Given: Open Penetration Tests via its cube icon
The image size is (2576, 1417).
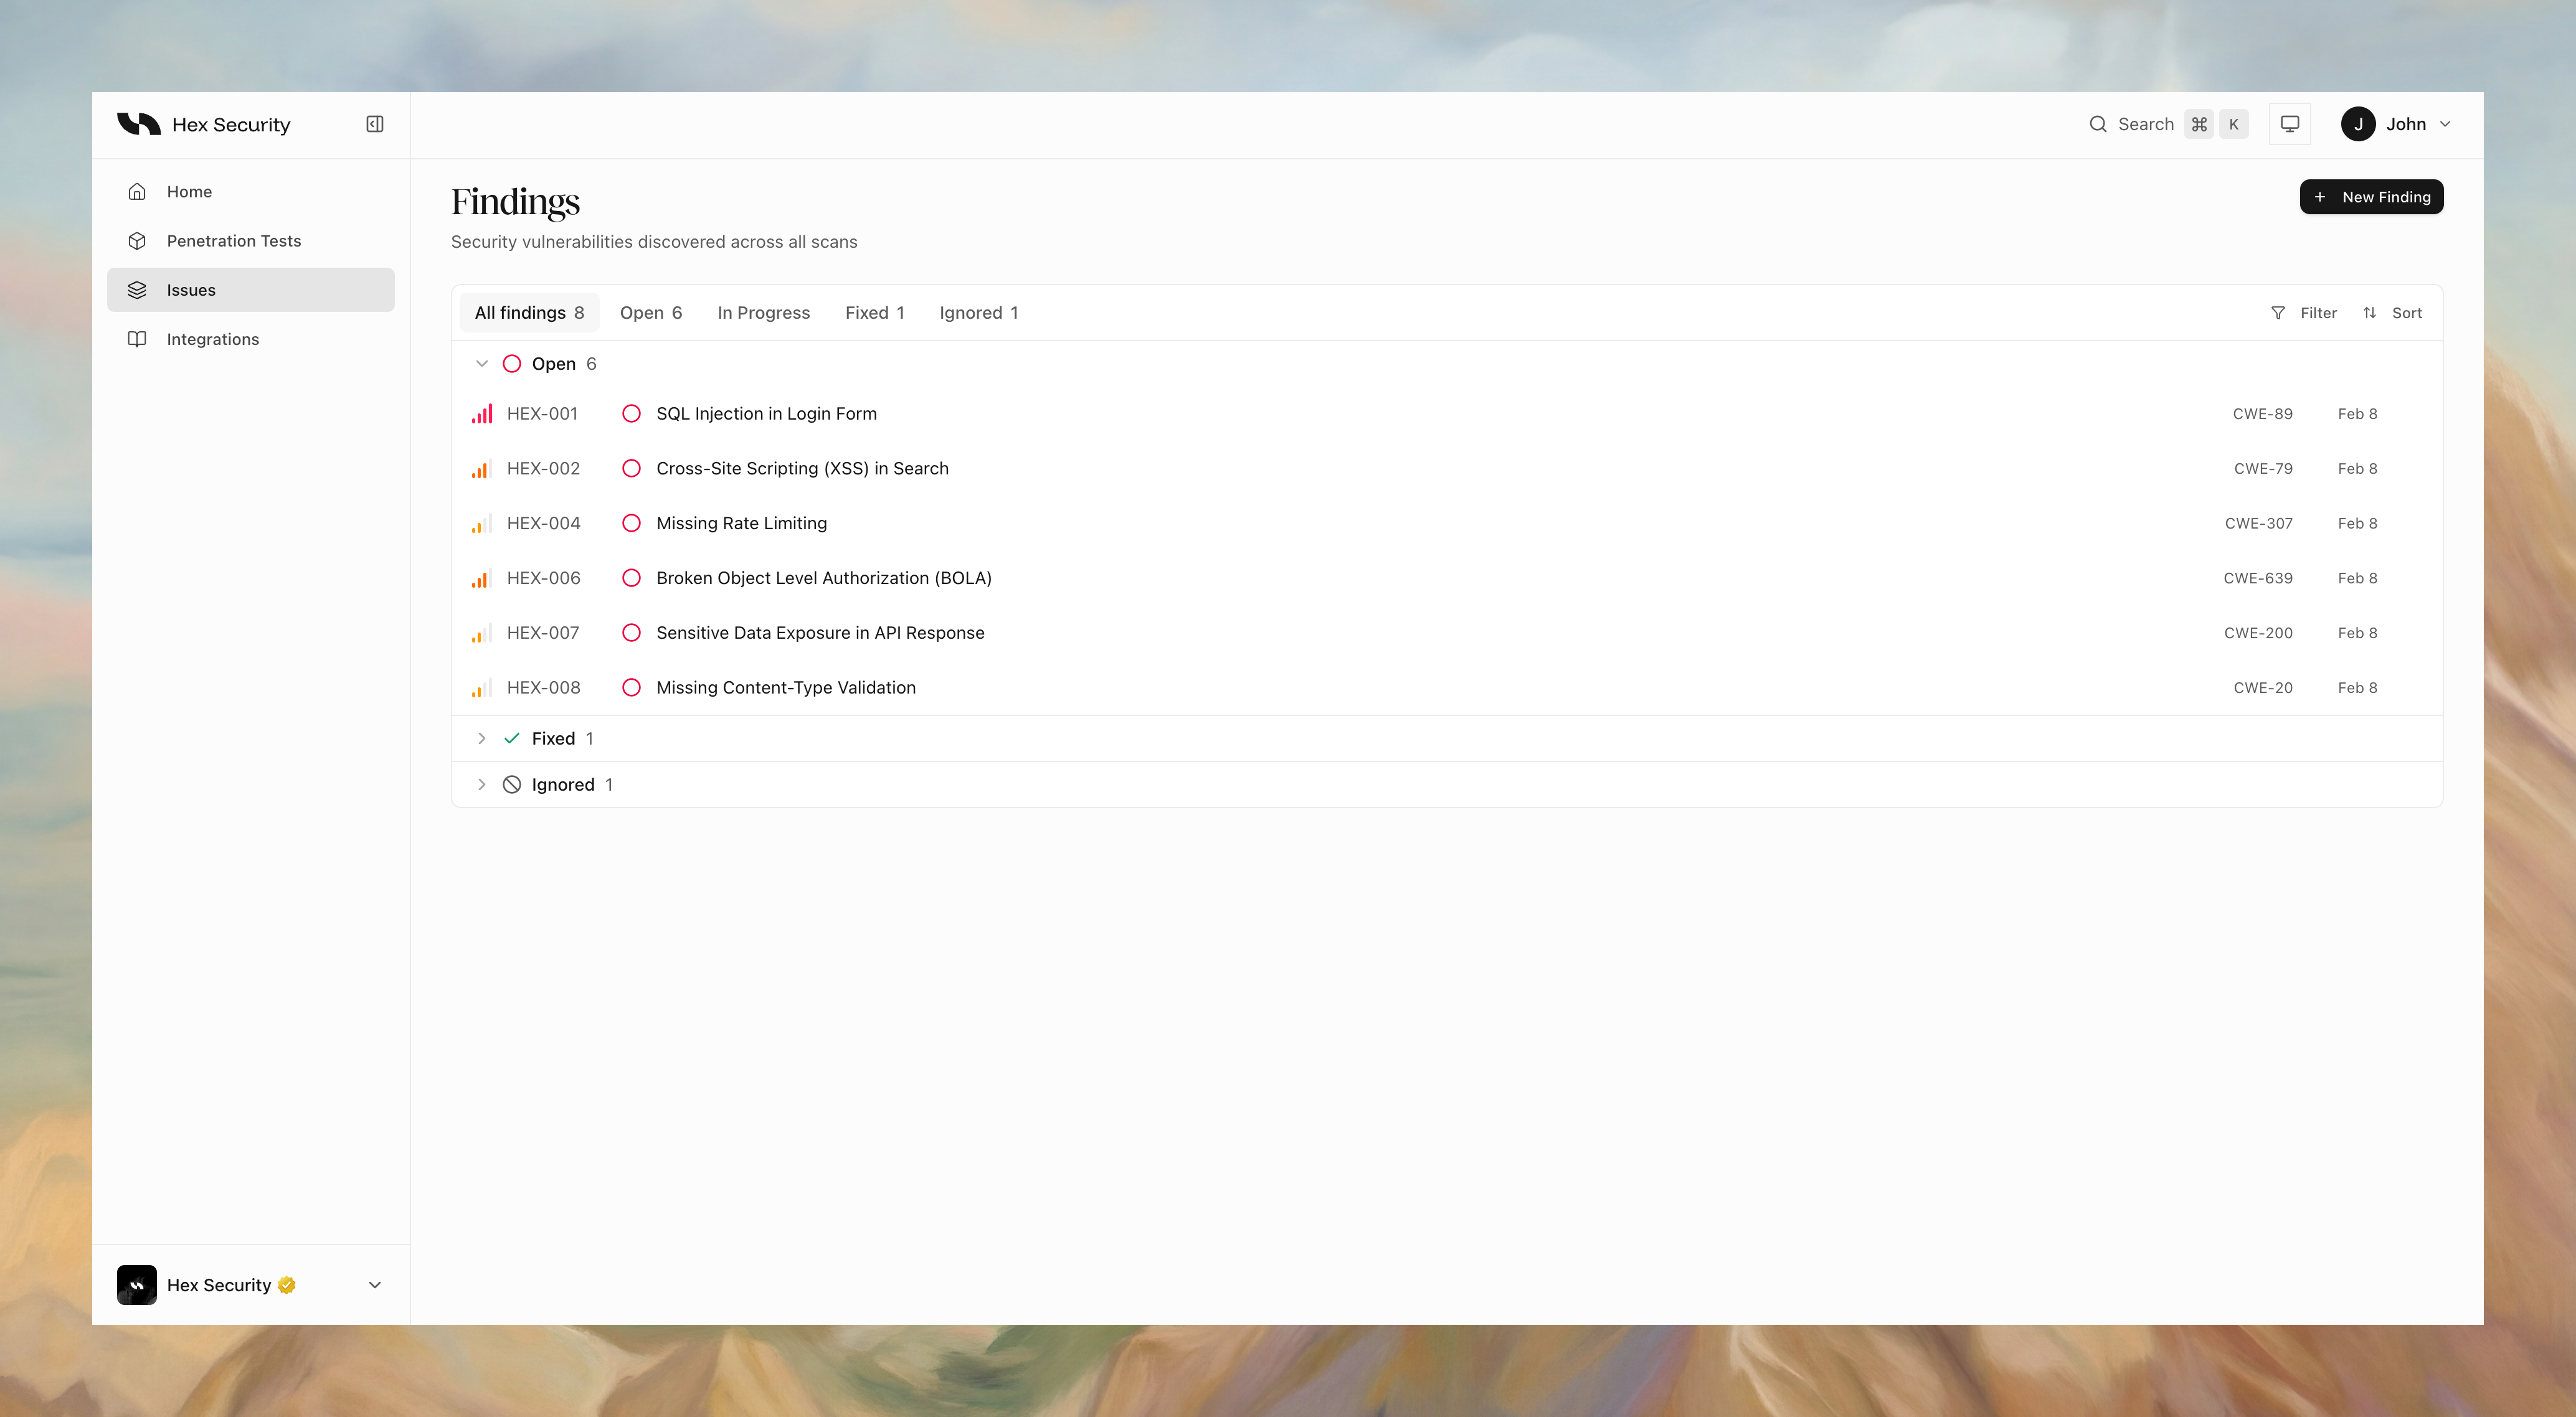Looking at the screenshot, I should coord(137,241).
